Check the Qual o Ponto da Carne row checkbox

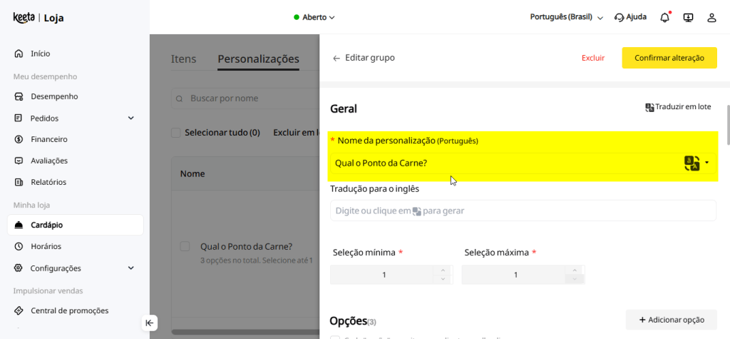185,246
